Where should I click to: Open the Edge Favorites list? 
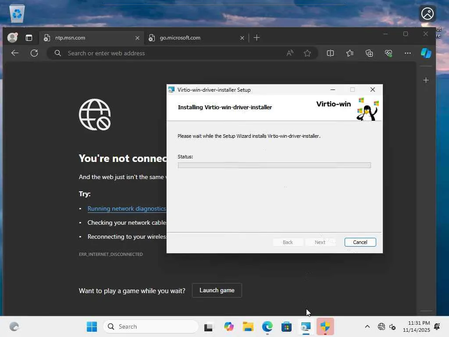tap(349, 53)
